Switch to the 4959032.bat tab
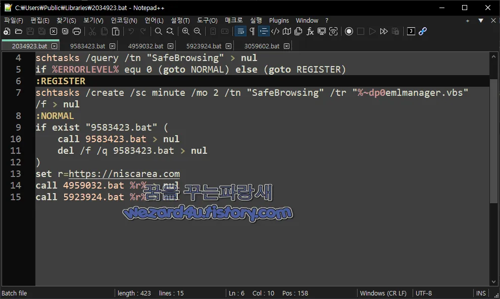This screenshot has height=299, width=500. point(145,46)
